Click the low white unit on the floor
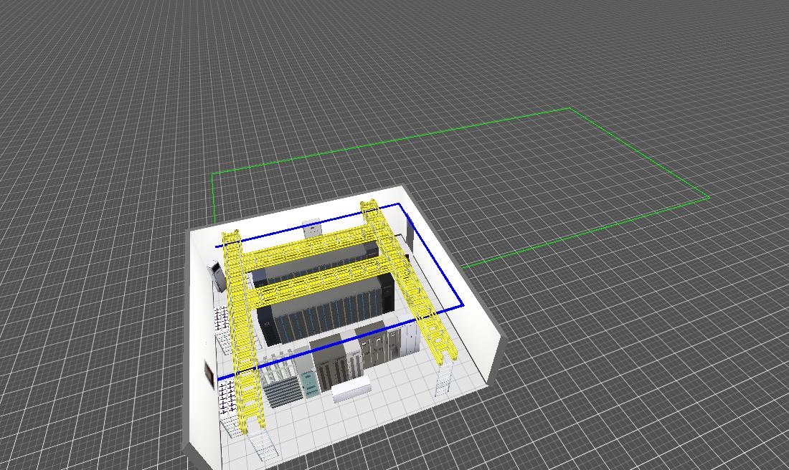The width and height of the screenshot is (789, 470). pos(351,388)
